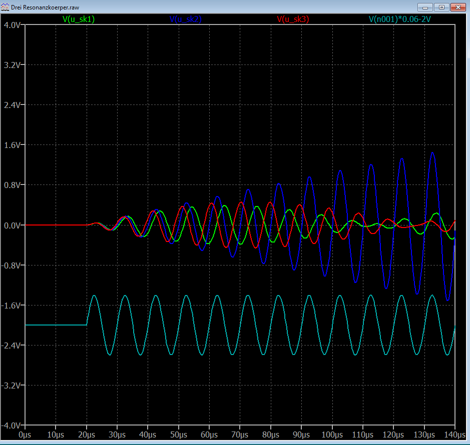Click the red V(u_sk3) trace label

point(293,19)
